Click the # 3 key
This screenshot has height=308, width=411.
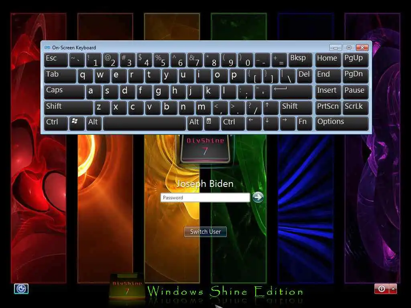127,60
